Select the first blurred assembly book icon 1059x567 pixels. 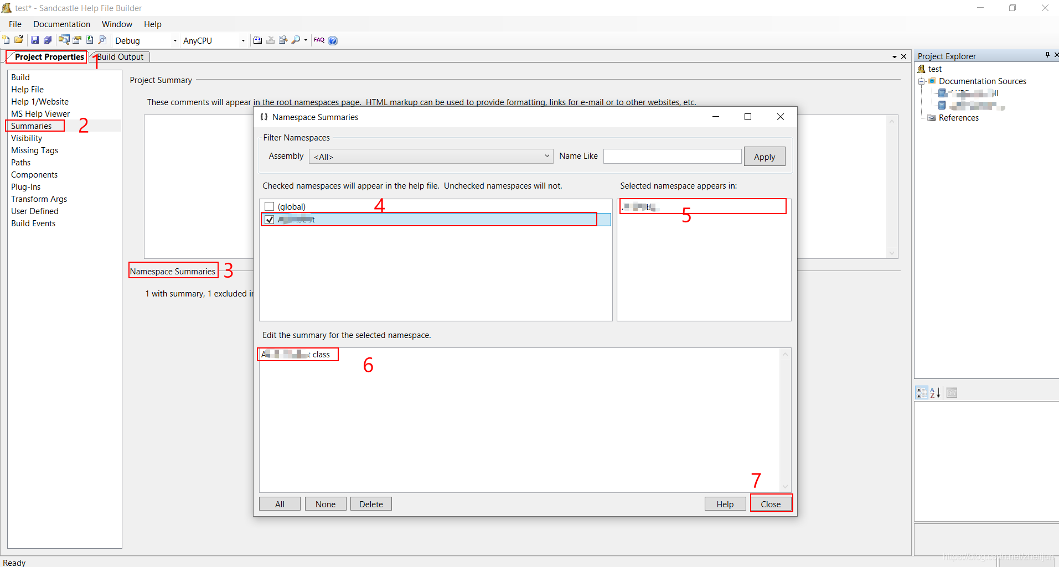click(942, 93)
